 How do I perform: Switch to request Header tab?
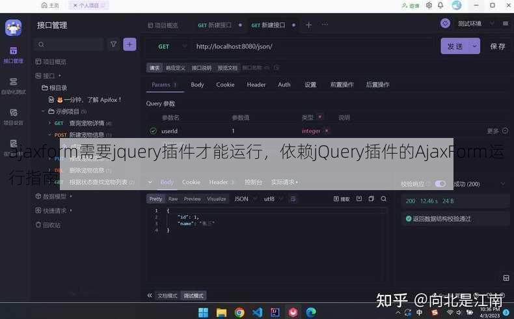point(256,85)
